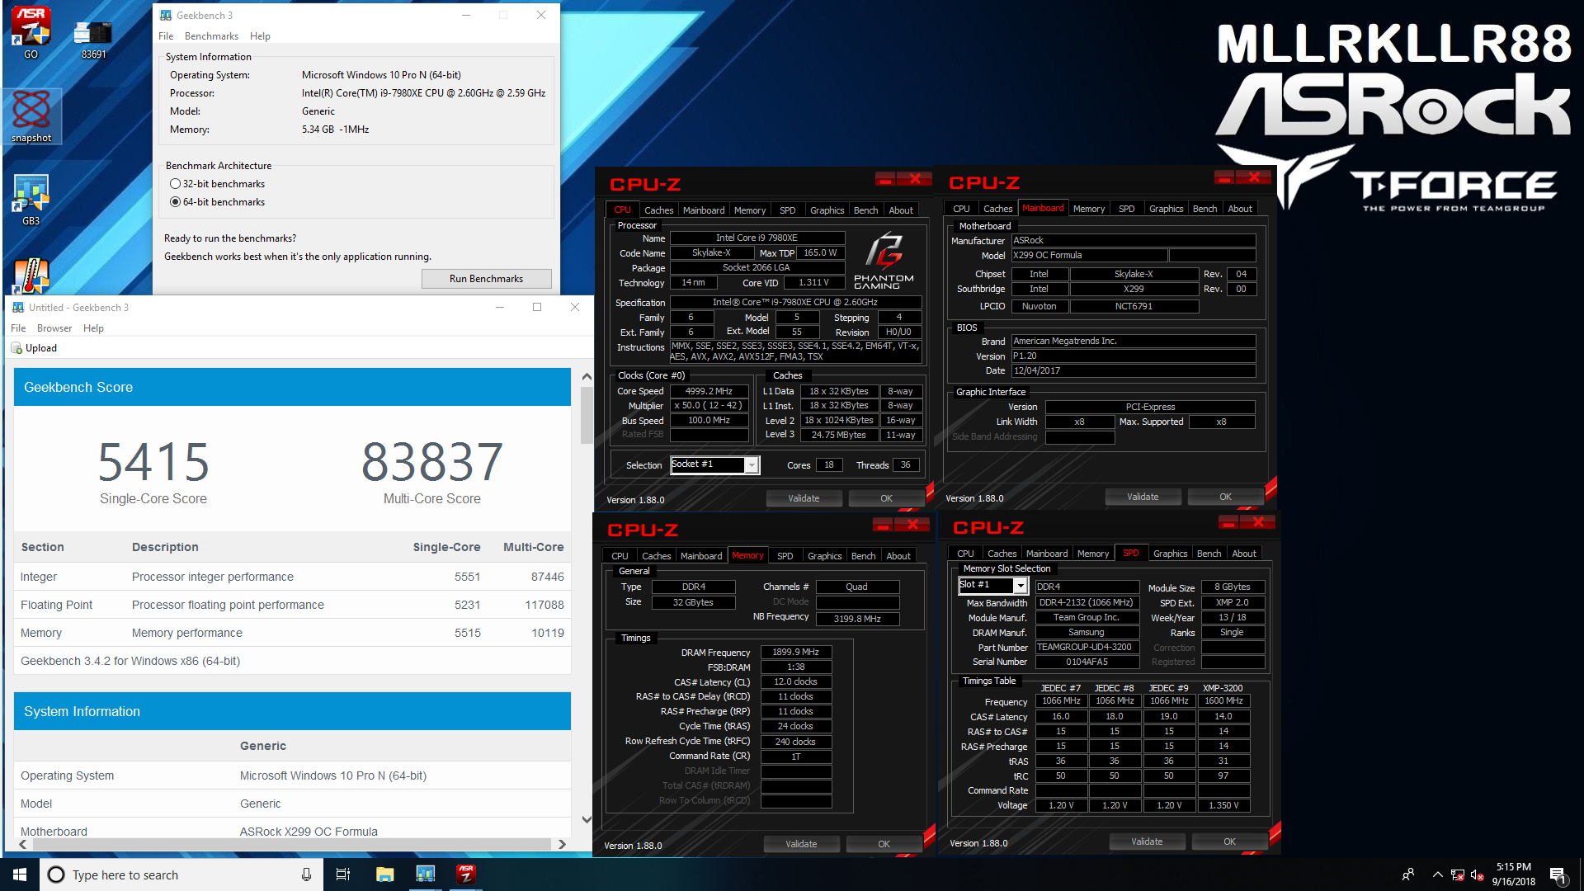Click the Windows Start button
Screen dimensions: 1584x891
click(x=20, y=874)
